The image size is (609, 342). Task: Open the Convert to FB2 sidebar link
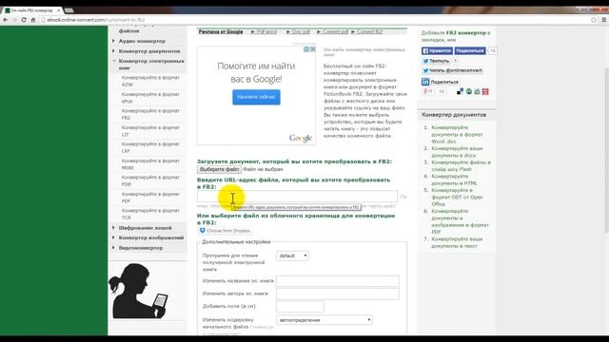pos(150,114)
